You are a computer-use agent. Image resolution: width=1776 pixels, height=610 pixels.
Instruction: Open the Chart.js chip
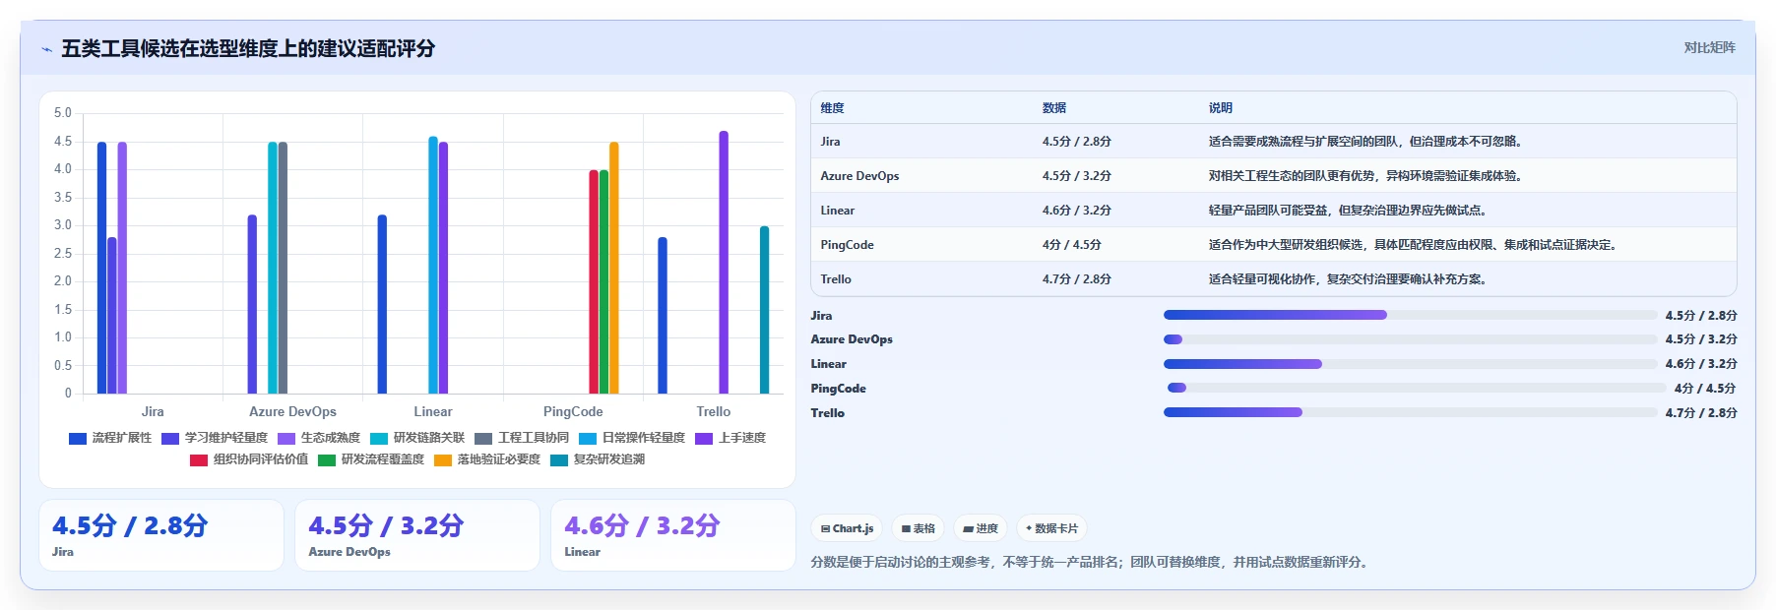click(847, 528)
